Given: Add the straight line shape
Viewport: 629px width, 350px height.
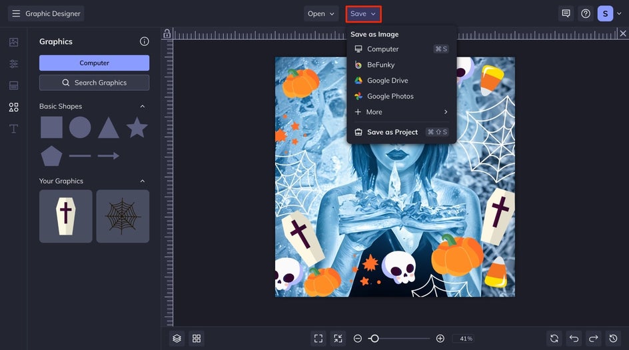Looking at the screenshot, I should click(x=80, y=156).
